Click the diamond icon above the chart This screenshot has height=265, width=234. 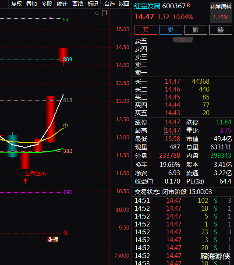[97, 13]
